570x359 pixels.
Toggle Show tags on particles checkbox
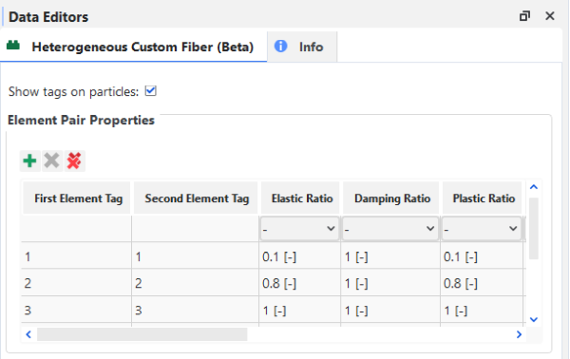click(x=150, y=91)
